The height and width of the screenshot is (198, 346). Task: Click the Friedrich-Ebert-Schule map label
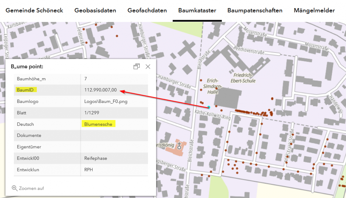(x=243, y=78)
